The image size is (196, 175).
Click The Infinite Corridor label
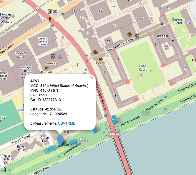pyautogui.click(x=120, y=45)
